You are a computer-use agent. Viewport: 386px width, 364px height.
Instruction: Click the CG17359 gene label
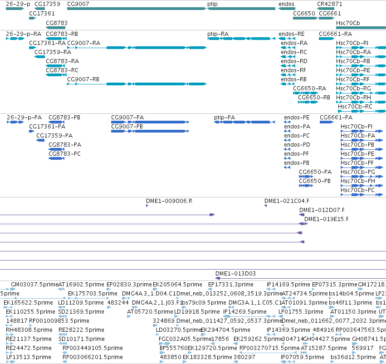tap(47, 4)
